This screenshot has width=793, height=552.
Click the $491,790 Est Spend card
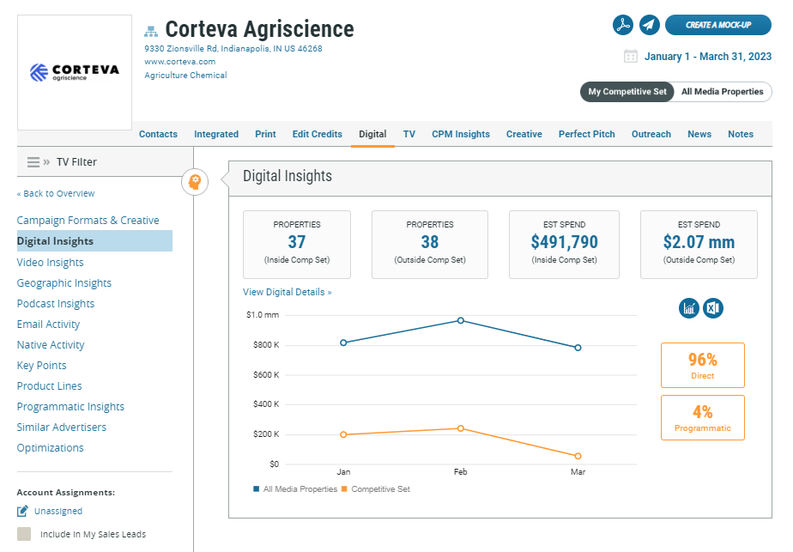(564, 245)
